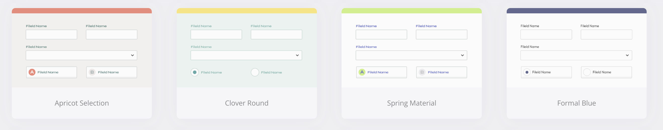Click the B badge in Spring Material
The width and height of the screenshot is (663, 130).
(x=422, y=72)
